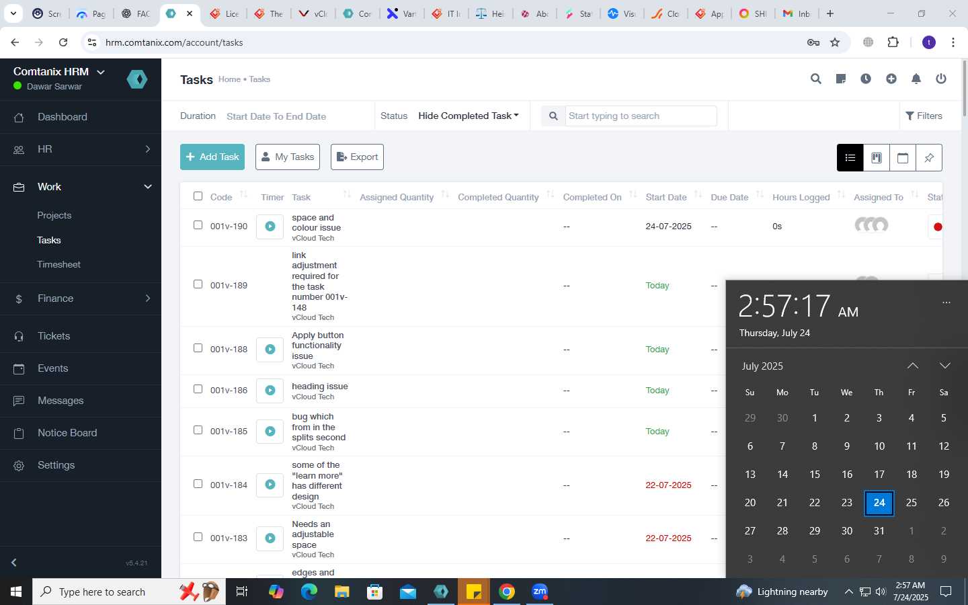The height and width of the screenshot is (605, 968).
Task: Open task 'heading issue'
Action: [320, 387]
